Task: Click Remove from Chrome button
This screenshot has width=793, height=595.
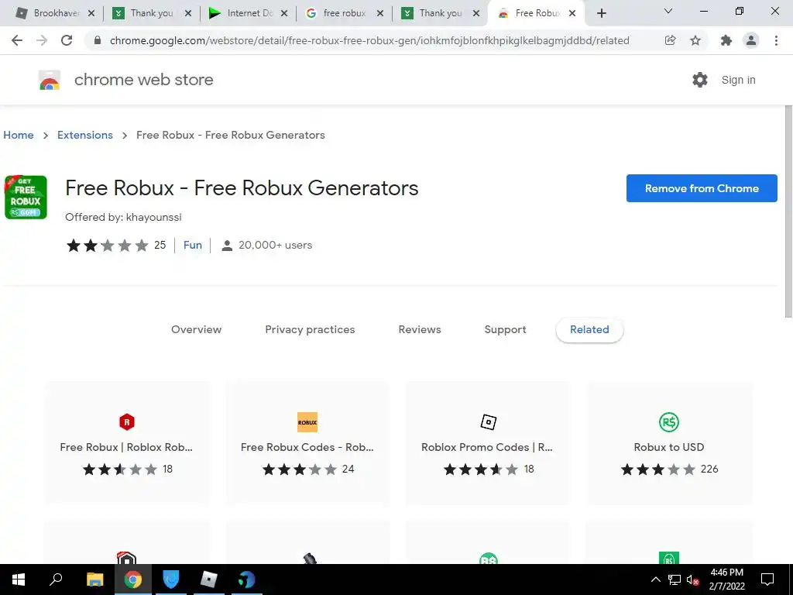Action: click(702, 188)
